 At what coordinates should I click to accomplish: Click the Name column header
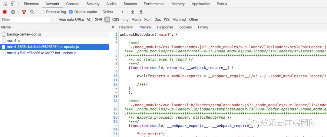tap(54, 27)
